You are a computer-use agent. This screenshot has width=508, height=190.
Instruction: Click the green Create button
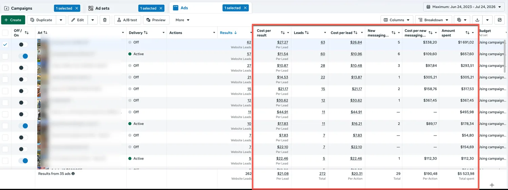pyautogui.click(x=13, y=20)
